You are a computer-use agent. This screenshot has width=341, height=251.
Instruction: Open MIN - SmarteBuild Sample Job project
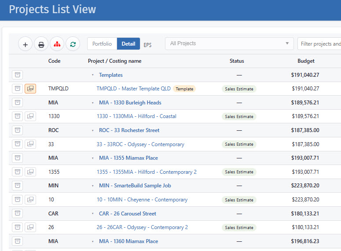tap(135, 186)
